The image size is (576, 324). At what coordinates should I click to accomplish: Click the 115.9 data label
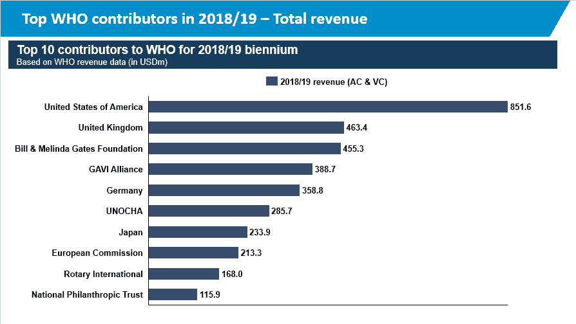tap(210, 294)
